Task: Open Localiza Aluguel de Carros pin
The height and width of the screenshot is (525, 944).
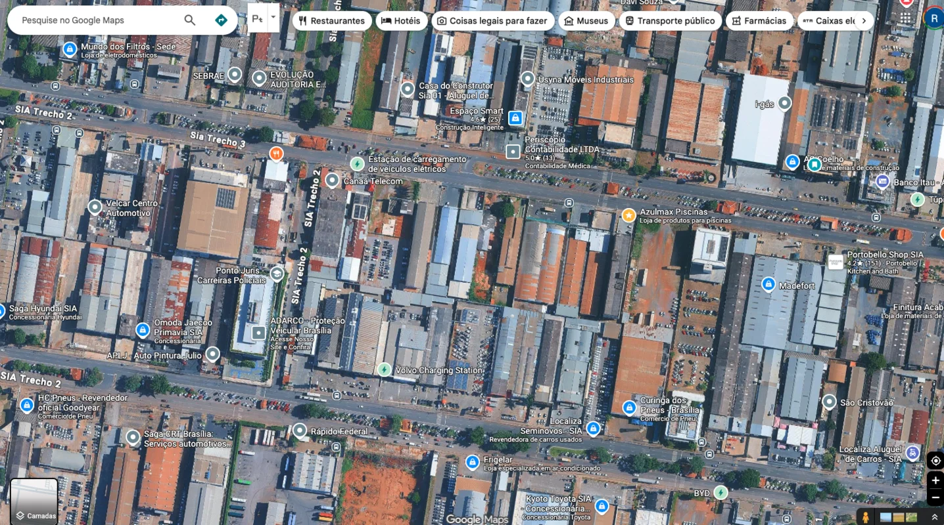Action: click(912, 452)
